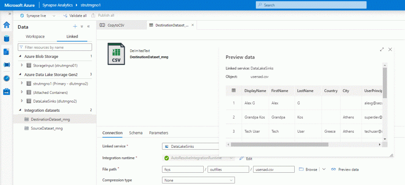This screenshot has height=185, width=405.
Task: Expand the left navigation chevrons
Action: (9, 13)
